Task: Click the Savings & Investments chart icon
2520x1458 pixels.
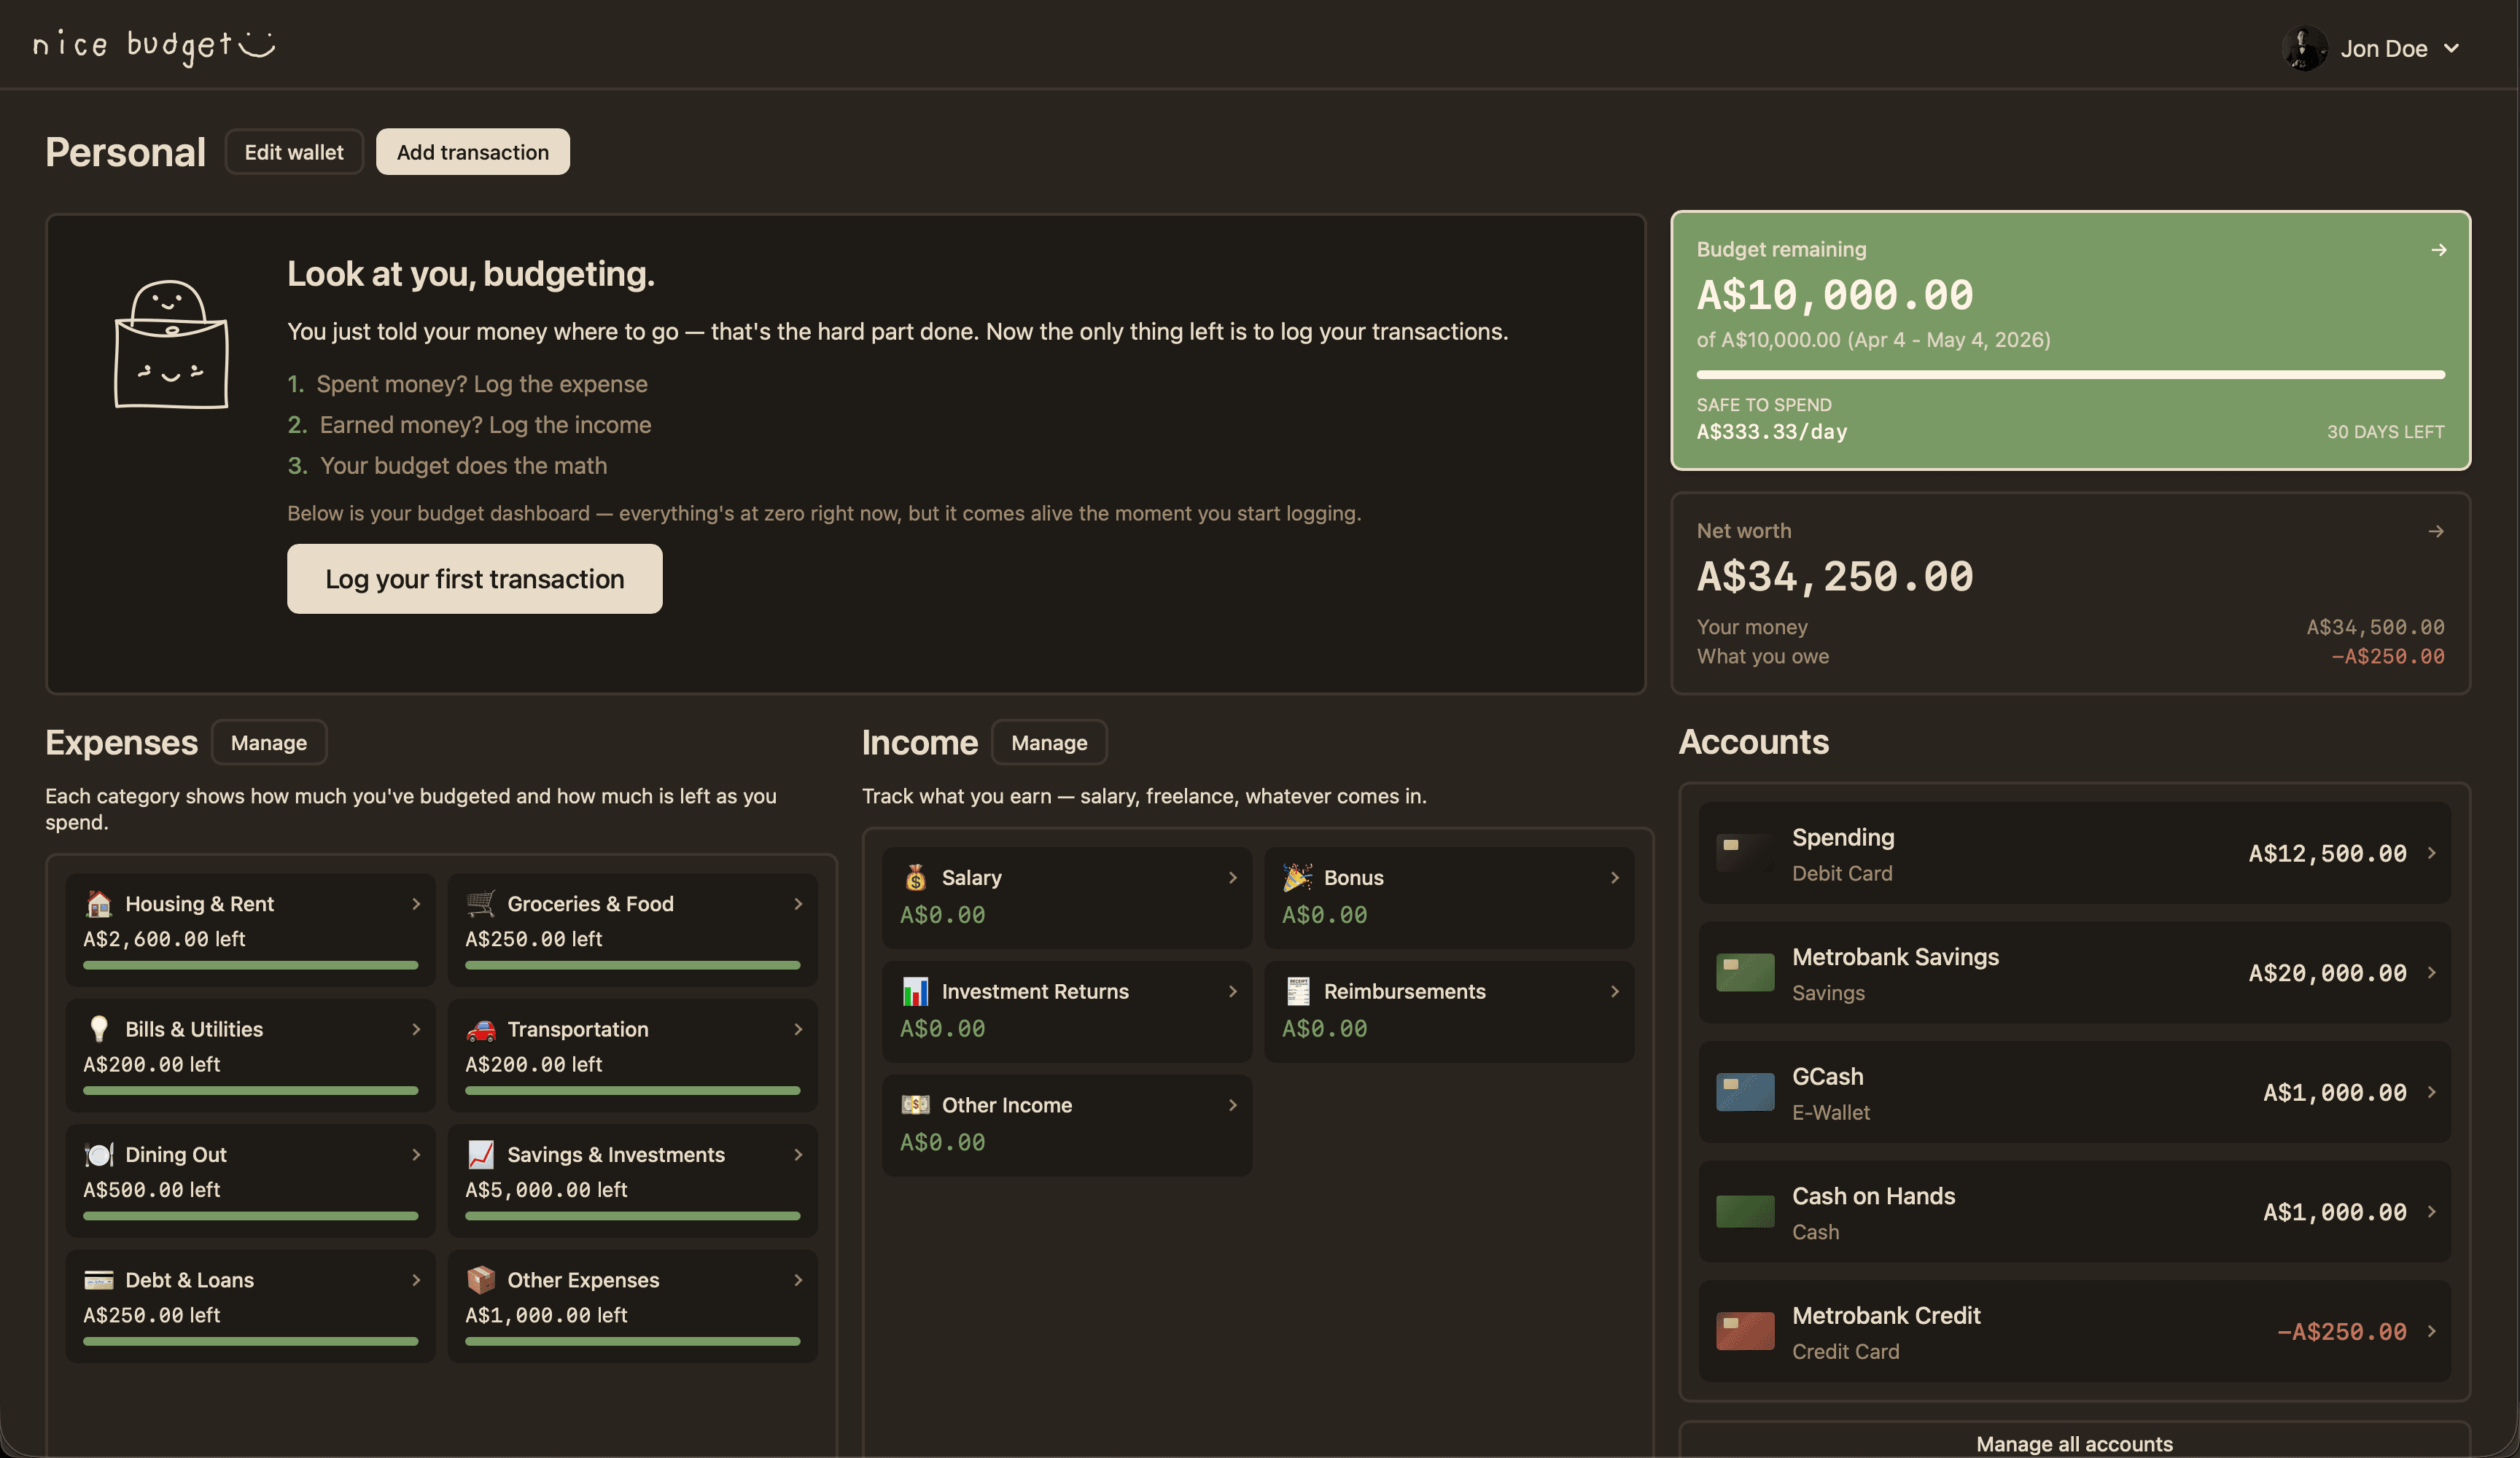Action: click(x=482, y=1154)
